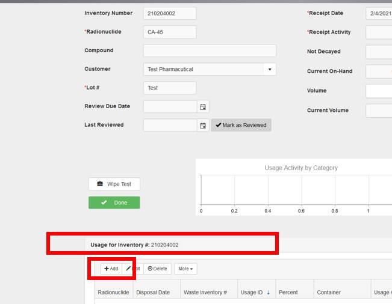Click the Inventory Number field
The height and width of the screenshot is (304, 392).
click(170, 13)
